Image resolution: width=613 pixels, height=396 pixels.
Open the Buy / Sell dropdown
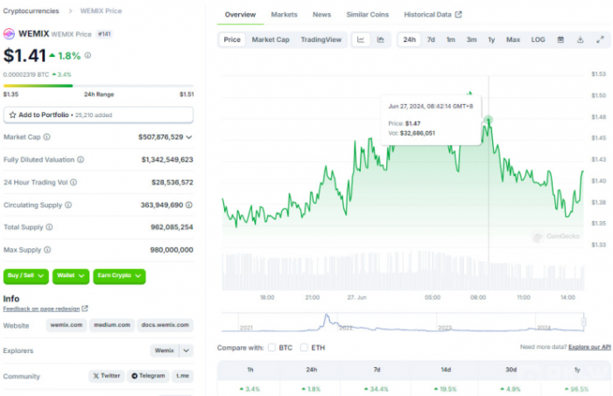pos(25,276)
